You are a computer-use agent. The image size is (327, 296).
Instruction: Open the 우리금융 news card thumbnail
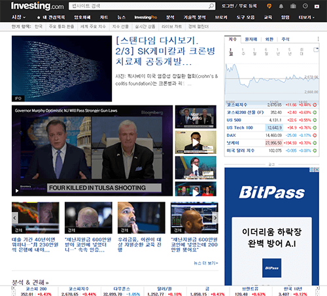pyautogui.click(x=141, y=217)
